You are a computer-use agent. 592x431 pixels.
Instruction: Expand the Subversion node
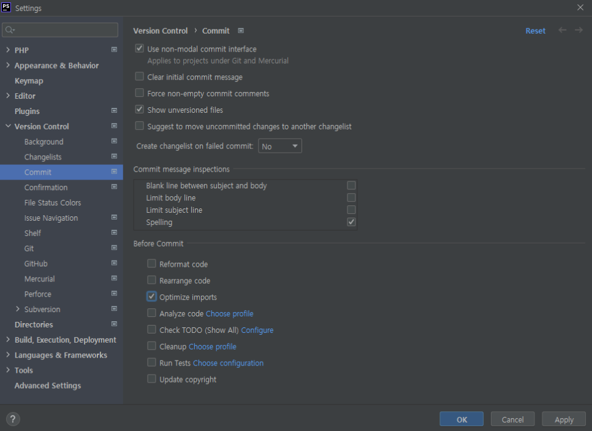pos(18,309)
